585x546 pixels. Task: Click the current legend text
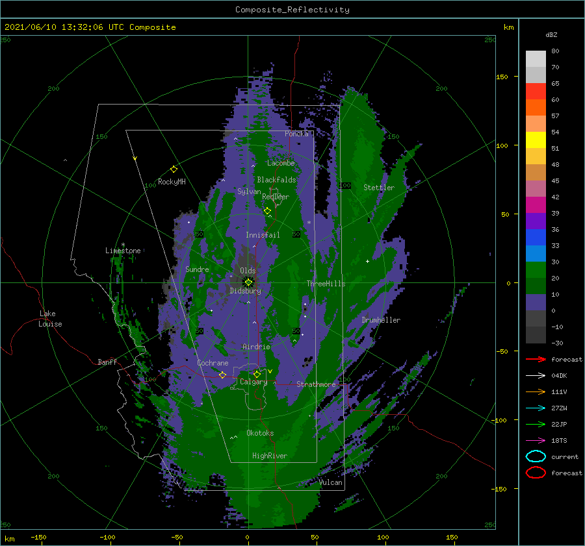click(x=565, y=456)
